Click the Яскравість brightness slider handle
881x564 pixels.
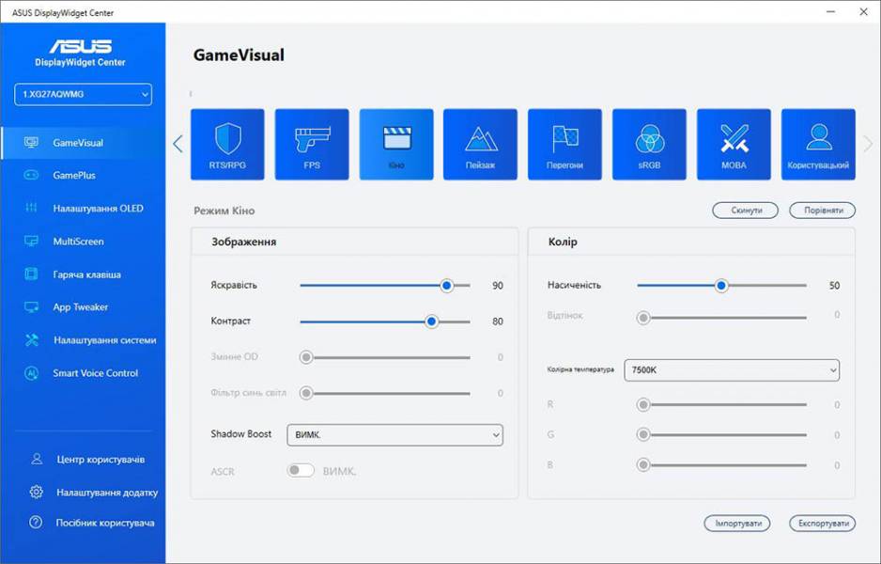click(447, 286)
